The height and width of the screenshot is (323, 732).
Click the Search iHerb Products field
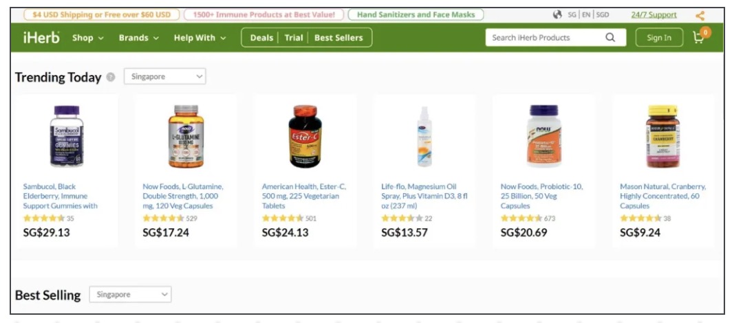(x=543, y=38)
